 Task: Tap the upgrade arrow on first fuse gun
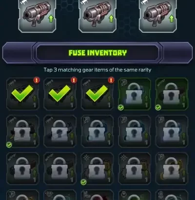pos(51,19)
